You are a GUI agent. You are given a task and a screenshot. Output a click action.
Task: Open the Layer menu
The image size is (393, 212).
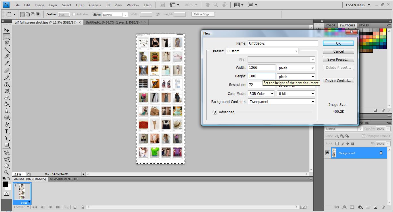[53, 5]
